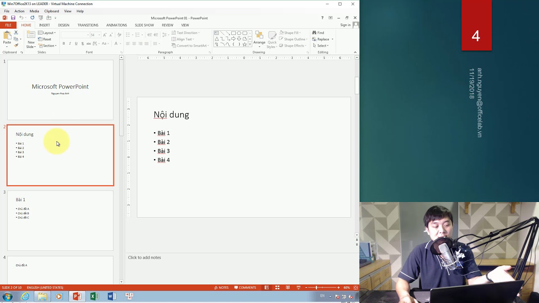Fit slide to current window icon
Image resolution: width=539 pixels, height=303 pixels.
click(x=355, y=287)
